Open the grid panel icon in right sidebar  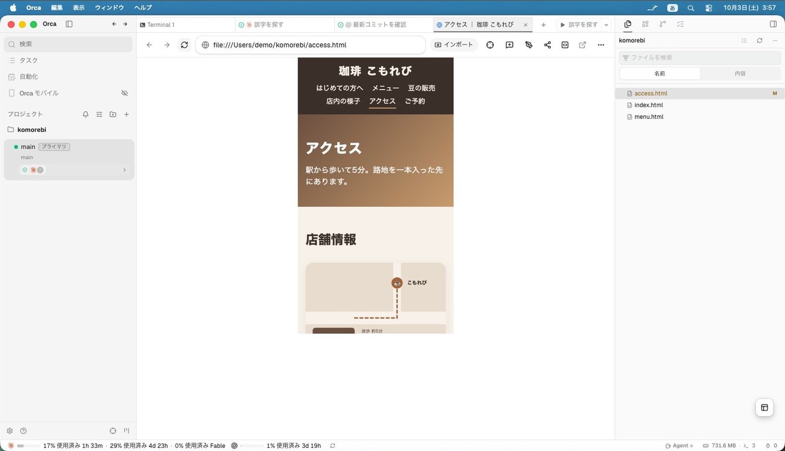[645, 24]
